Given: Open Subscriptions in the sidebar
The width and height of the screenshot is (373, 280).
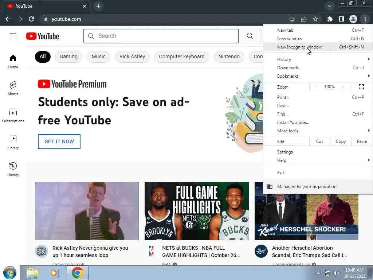Looking at the screenshot, I should tap(13, 116).
